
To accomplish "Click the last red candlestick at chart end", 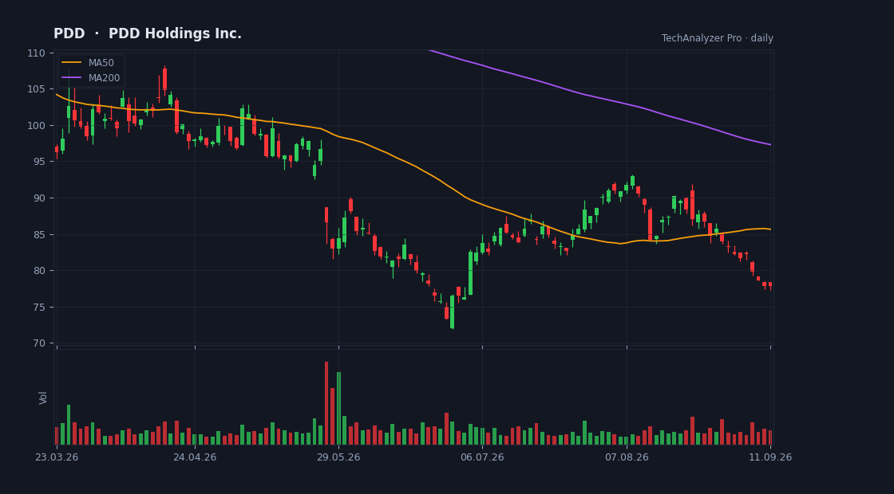I will pos(770,284).
